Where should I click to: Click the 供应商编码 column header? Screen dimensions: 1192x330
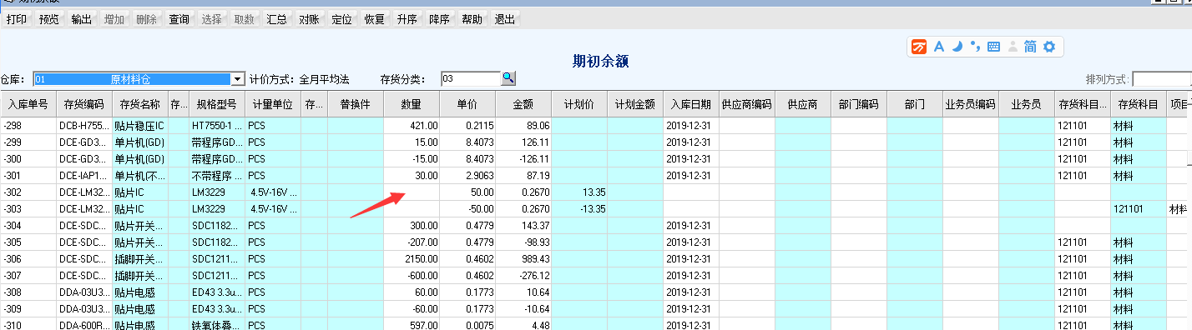coord(747,104)
